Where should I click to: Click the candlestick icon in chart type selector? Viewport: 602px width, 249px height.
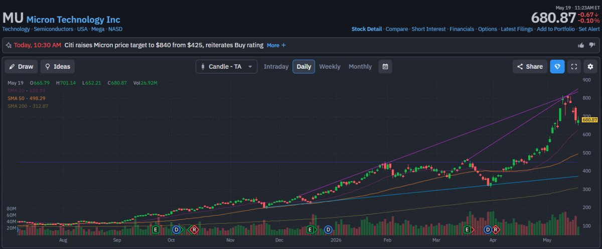coord(203,66)
